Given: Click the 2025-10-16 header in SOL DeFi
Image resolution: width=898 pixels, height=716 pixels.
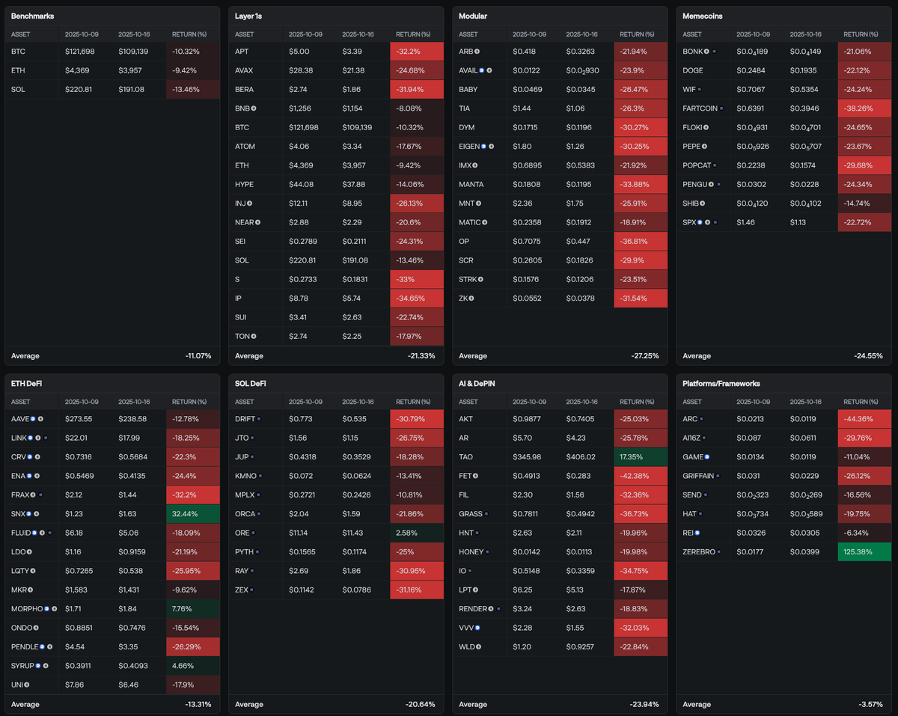Looking at the screenshot, I should click(358, 402).
